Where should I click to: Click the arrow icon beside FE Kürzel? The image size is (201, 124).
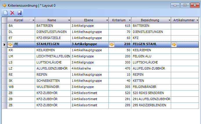click(10, 44)
